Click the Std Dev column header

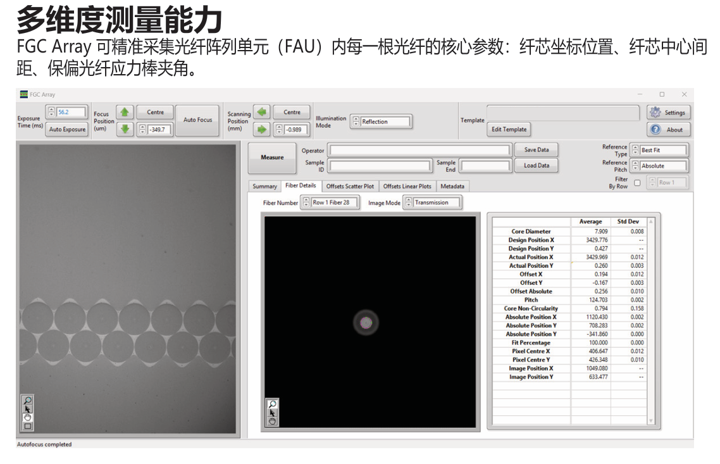click(x=628, y=222)
